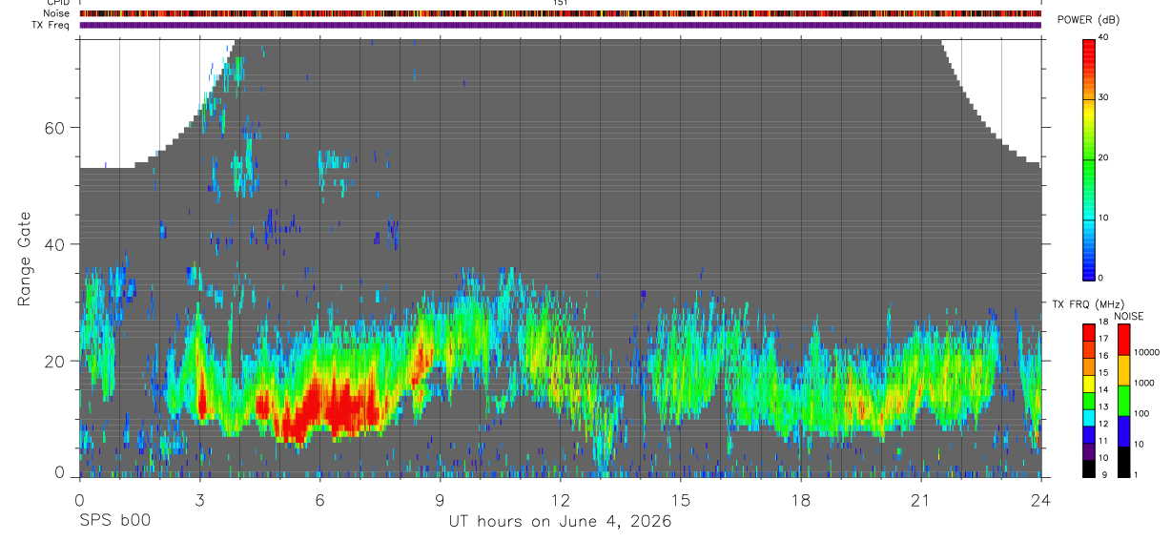Screen dimensions: 1171x541
Task: Click the 6 hour tick label
Action: [x=319, y=500]
